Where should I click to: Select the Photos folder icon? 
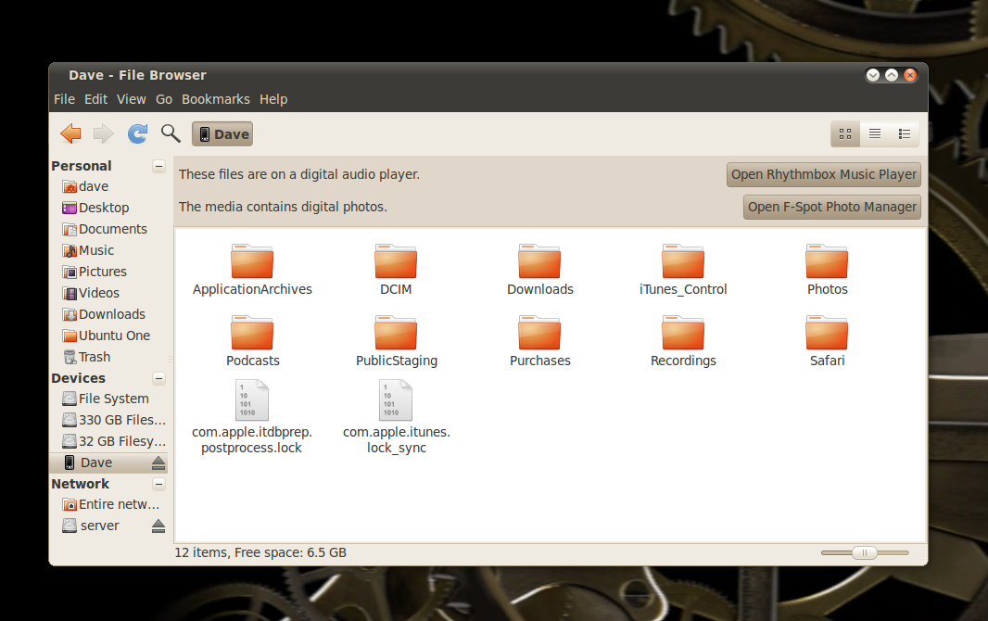click(x=827, y=261)
